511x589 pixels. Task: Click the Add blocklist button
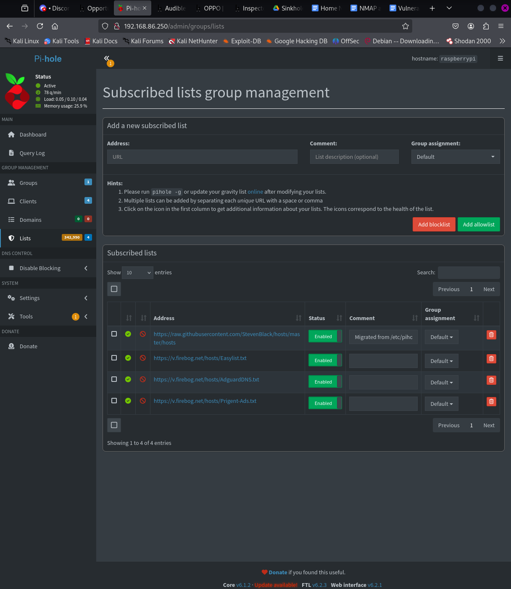pyautogui.click(x=434, y=224)
